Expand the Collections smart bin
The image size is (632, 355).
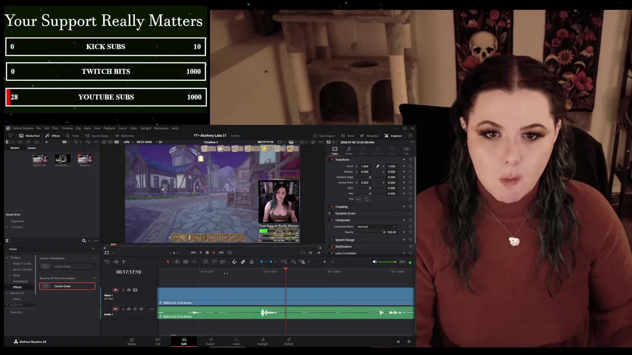pos(8,227)
